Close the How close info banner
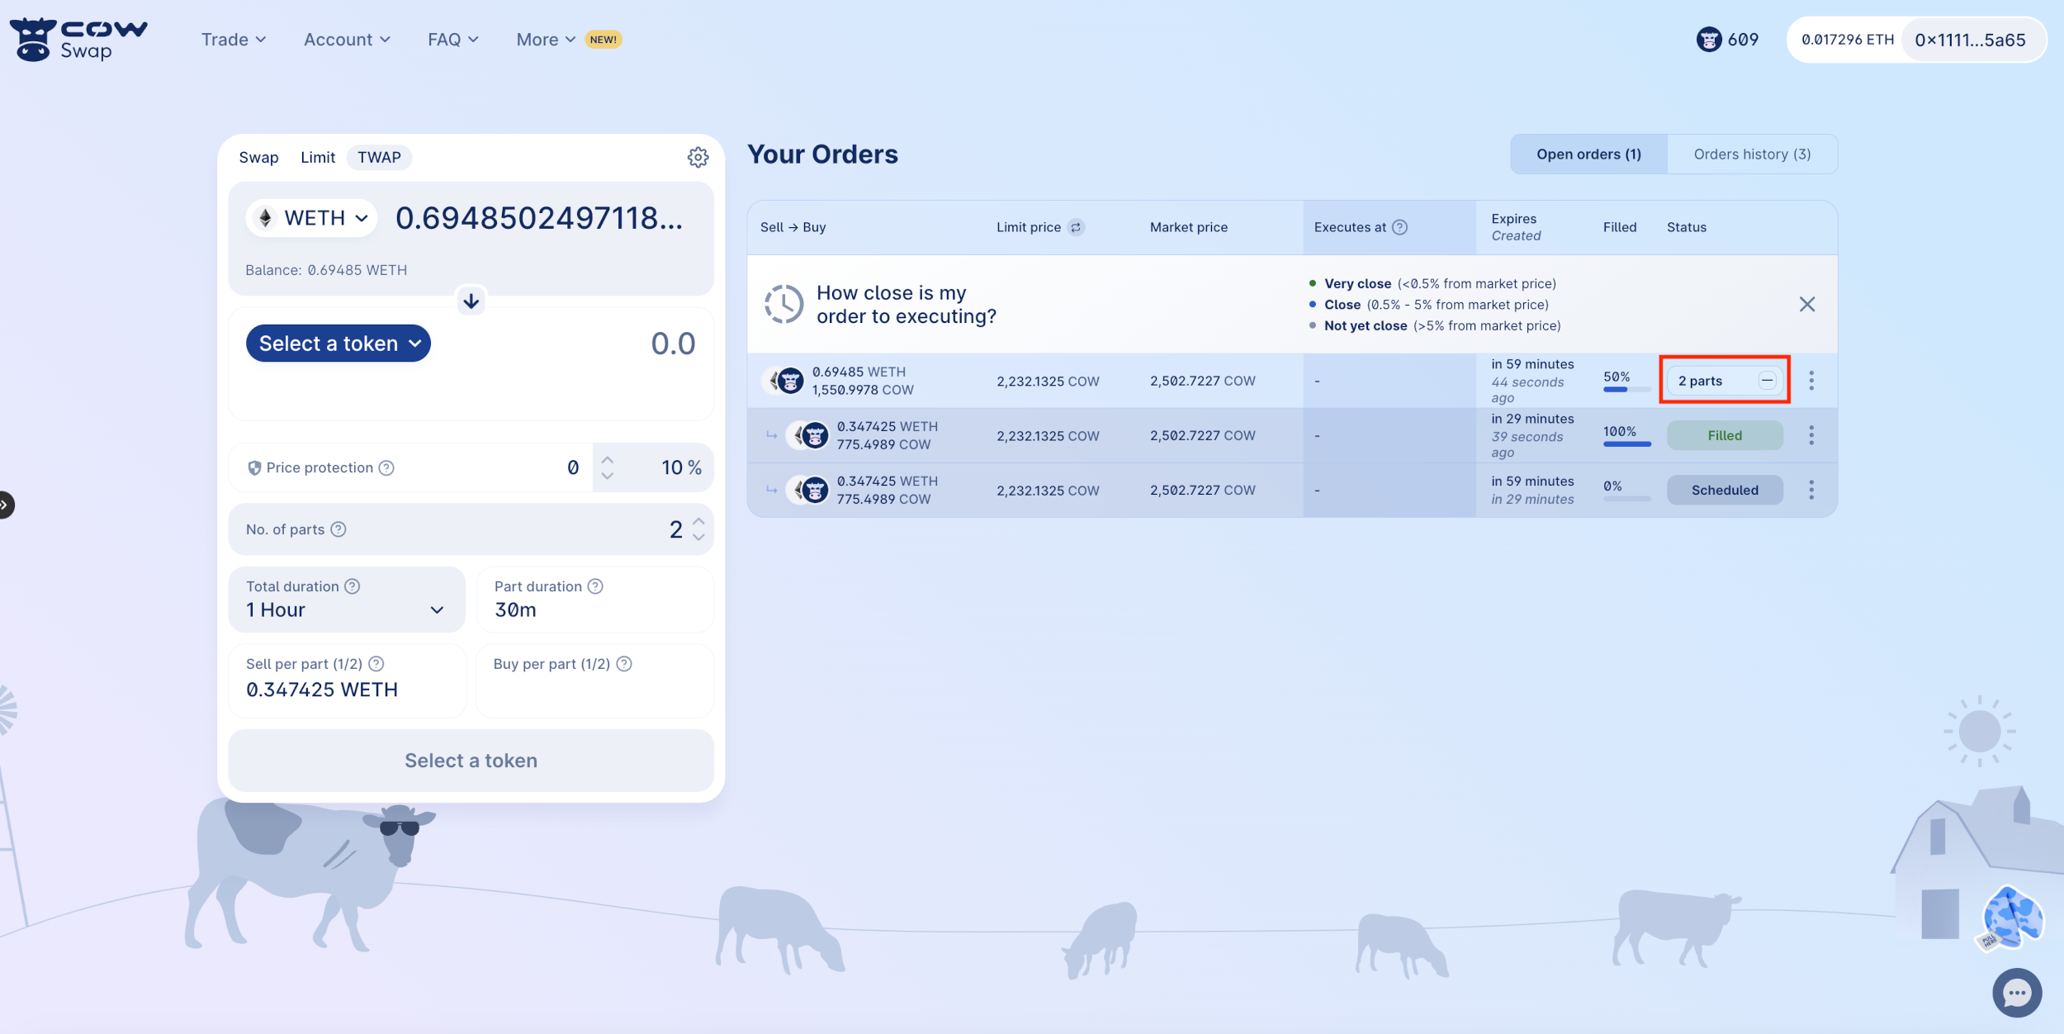Image resolution: width=2064 pixels, height=1034 pixels. 1806,304
